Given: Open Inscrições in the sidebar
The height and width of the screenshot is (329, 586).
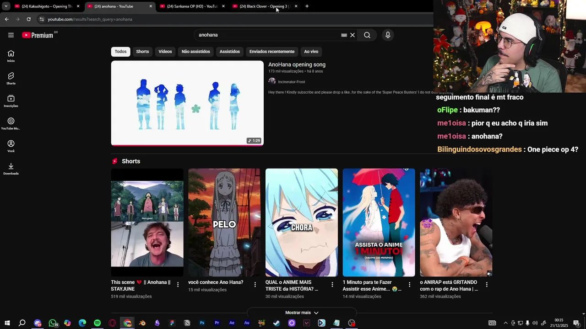Looking at the screenshot, I should [x=11, y=101].
